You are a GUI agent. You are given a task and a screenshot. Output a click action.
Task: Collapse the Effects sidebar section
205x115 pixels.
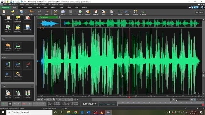point(32,57)
